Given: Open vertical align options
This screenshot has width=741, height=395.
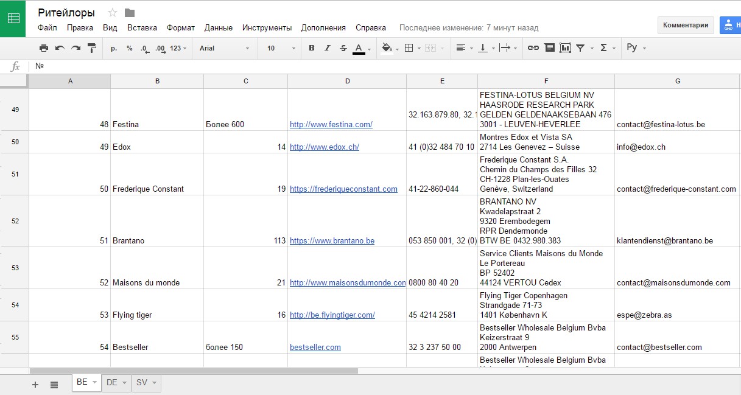Looking at the screenshot, I should click(x=486, y=48).
